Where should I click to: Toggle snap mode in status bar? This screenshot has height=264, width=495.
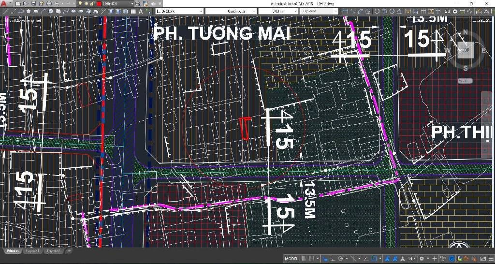pyautogui.click(x=311, y=259)
